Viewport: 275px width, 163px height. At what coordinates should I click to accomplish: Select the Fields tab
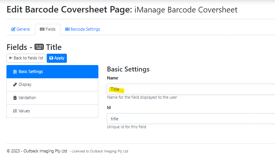pos(47,29)
